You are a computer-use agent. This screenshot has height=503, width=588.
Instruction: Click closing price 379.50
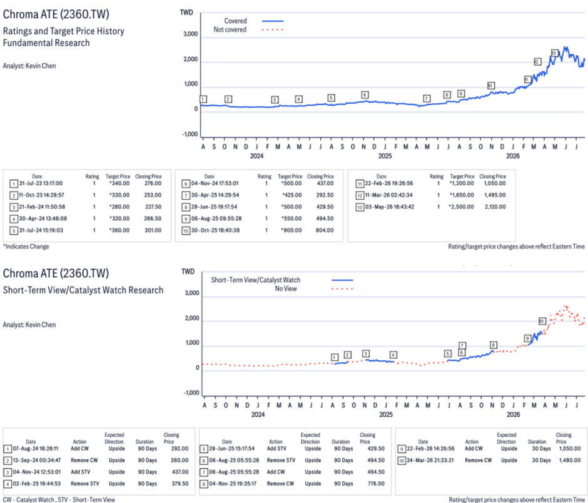(x=180, y=484)
